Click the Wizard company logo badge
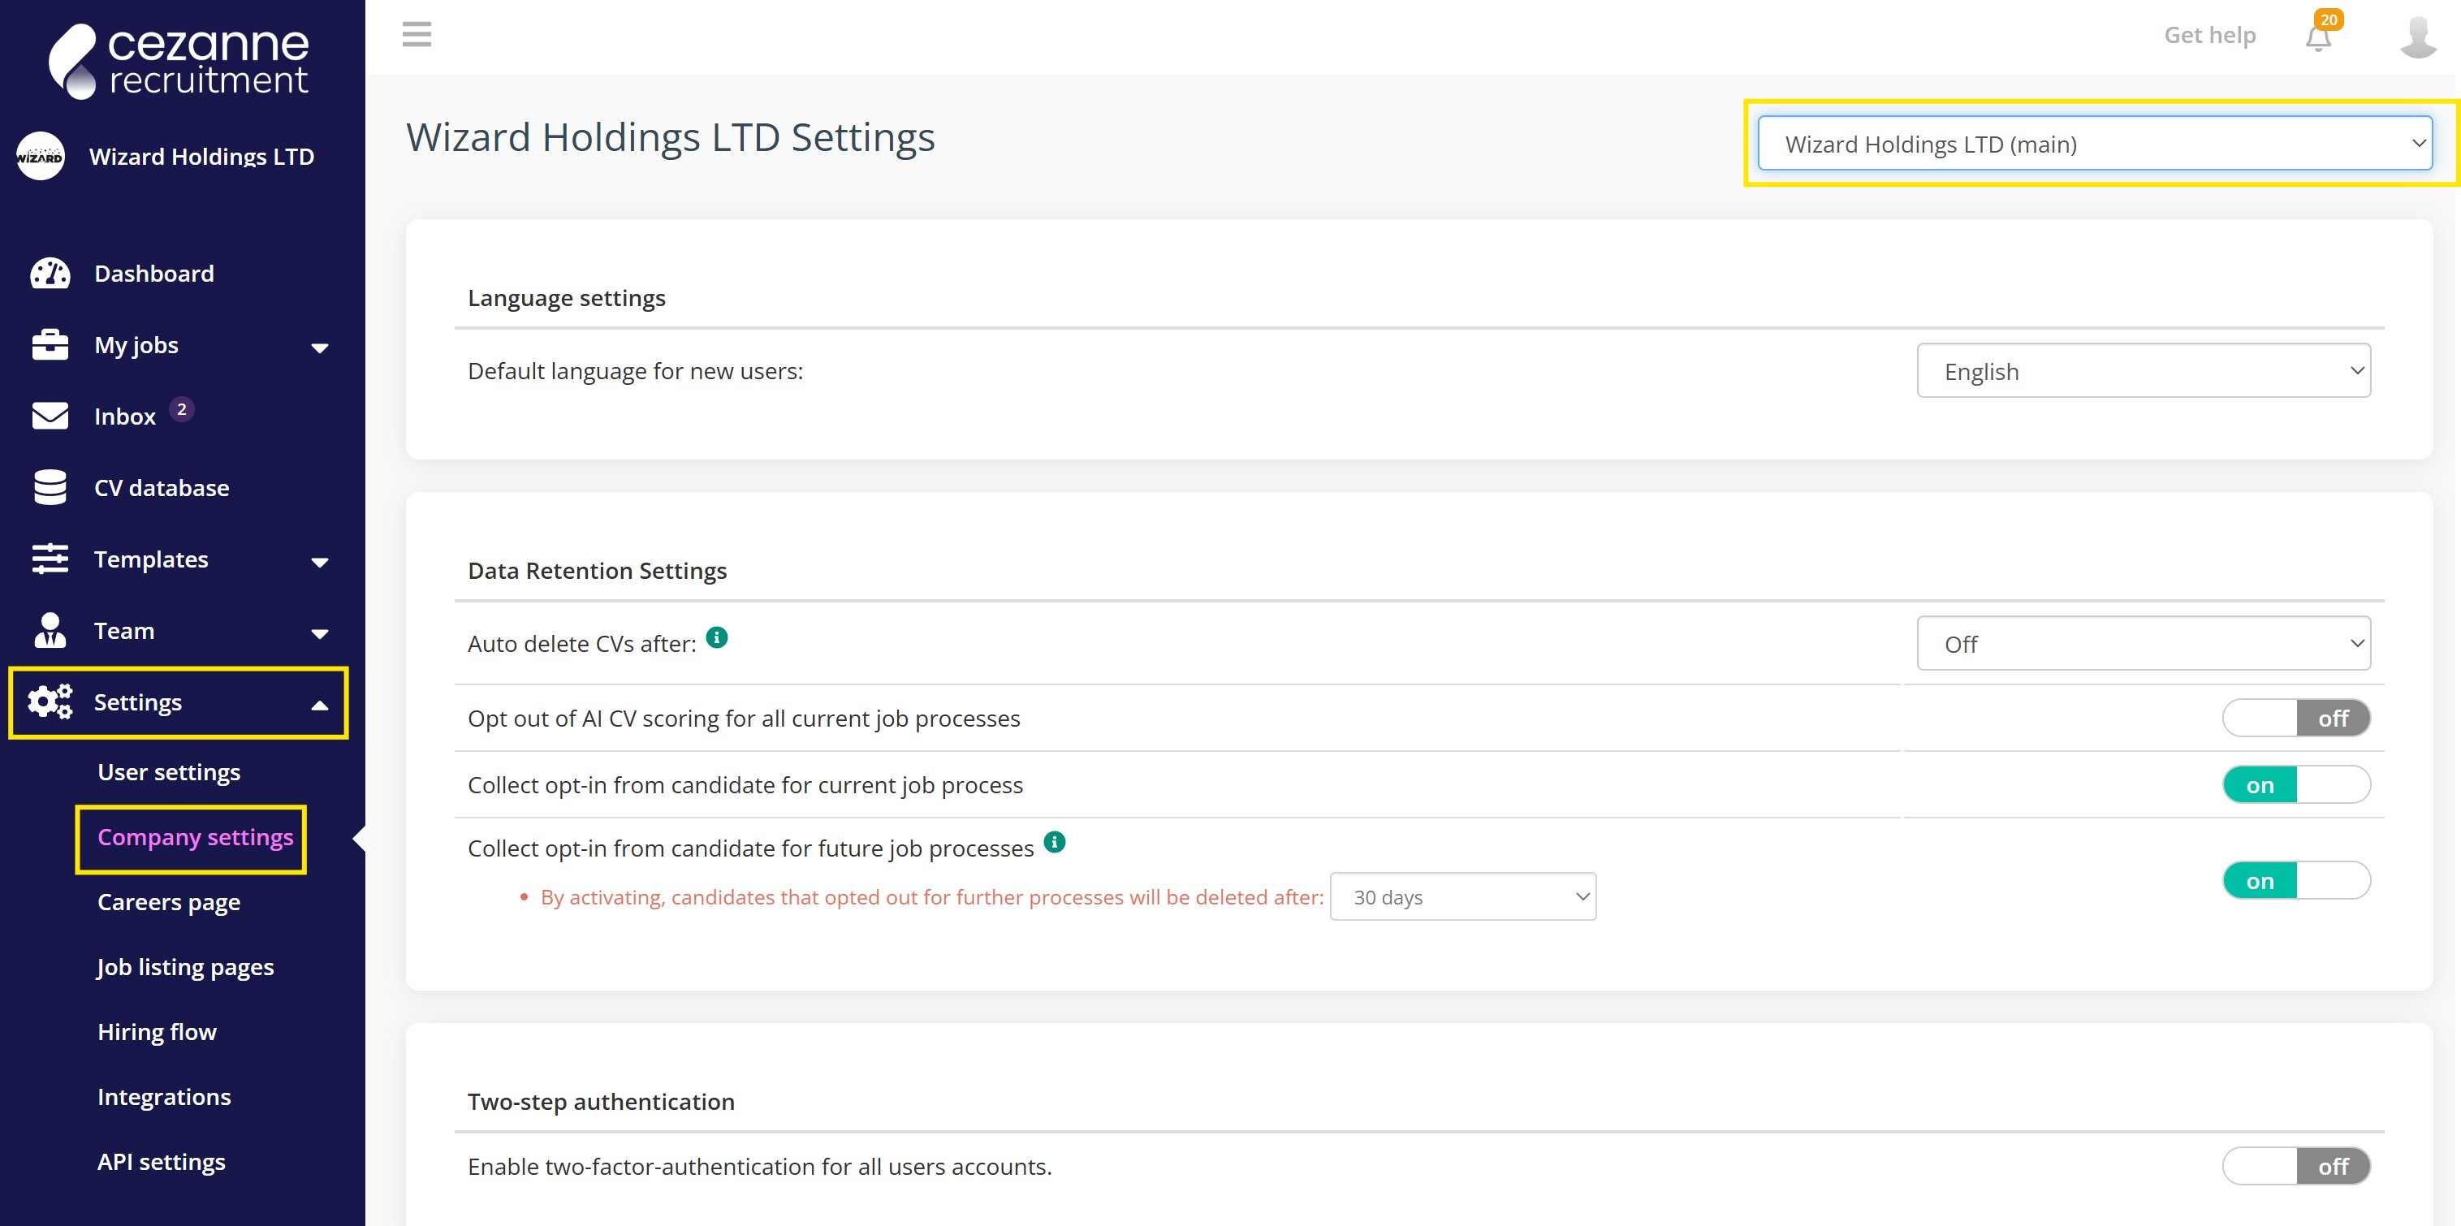The image size is (2461, 1226). tap(40, 156)
